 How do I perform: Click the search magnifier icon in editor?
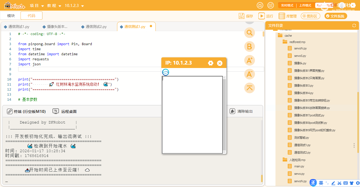(249, 33)
